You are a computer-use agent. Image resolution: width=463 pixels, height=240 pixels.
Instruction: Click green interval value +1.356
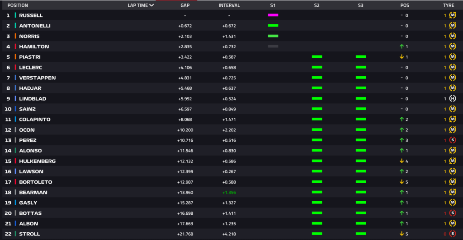(229, 192)
